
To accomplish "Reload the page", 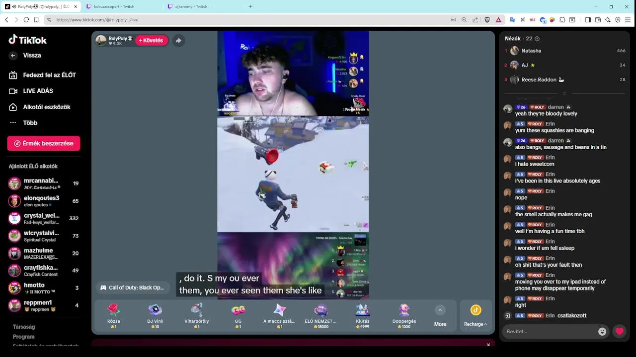I will 26,20.
